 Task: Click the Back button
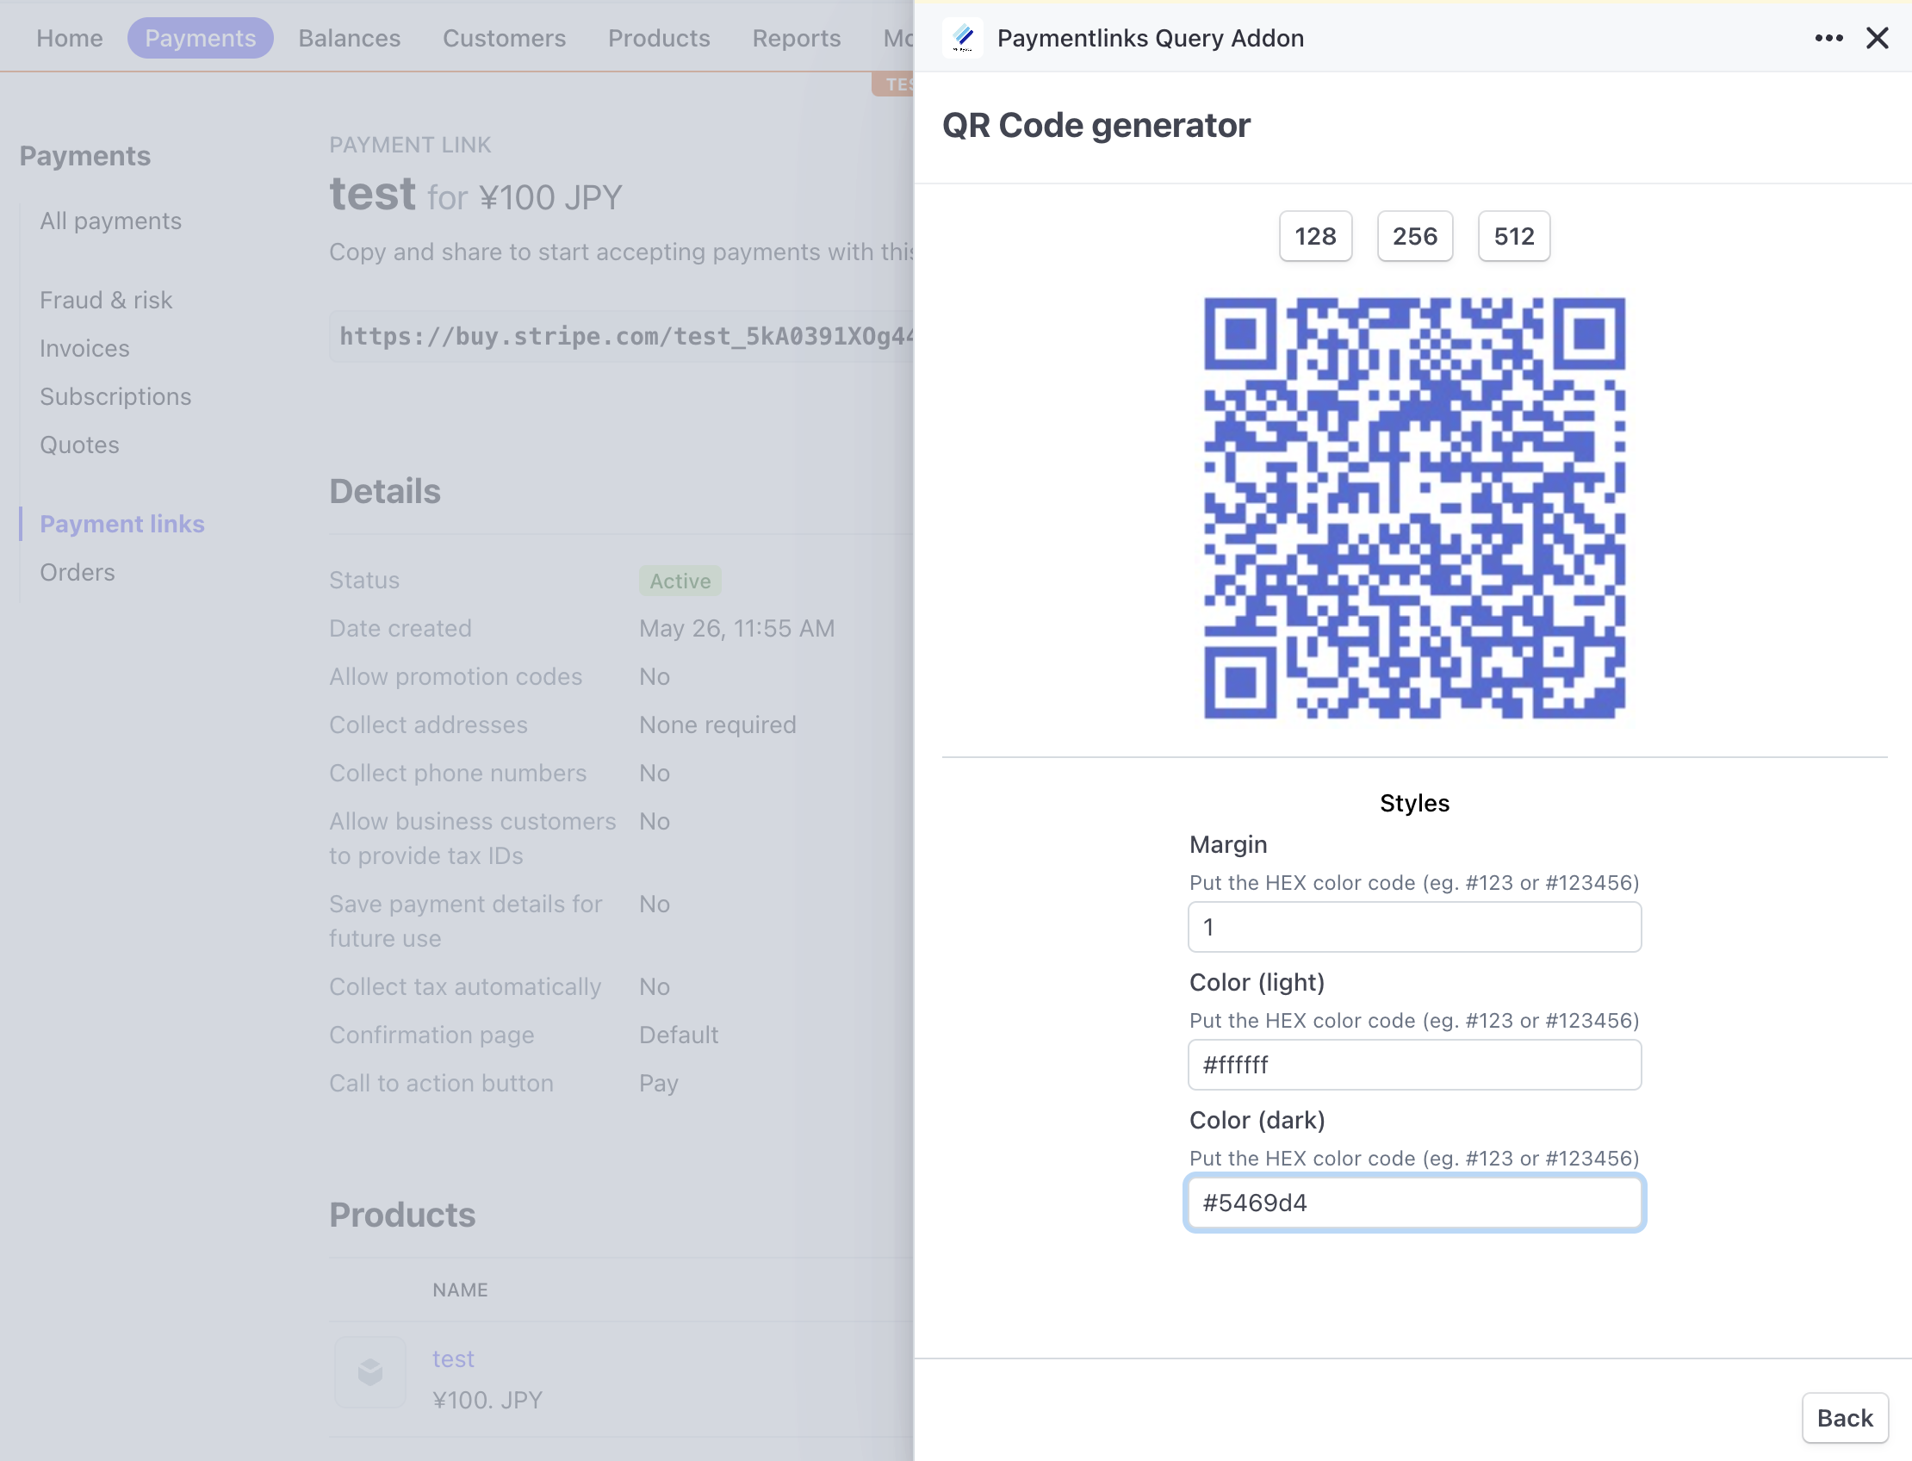click(1844, 1418)
